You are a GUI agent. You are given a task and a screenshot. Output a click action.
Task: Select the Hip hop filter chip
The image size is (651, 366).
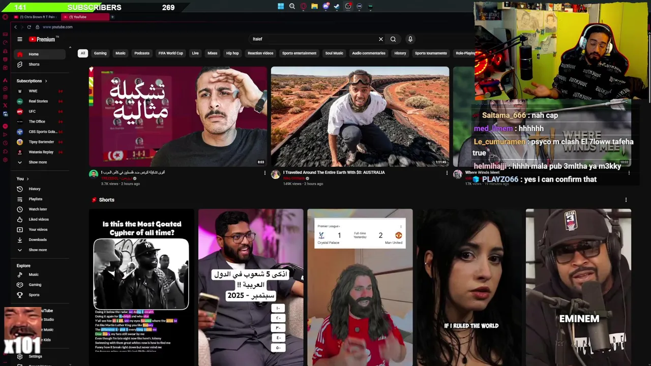click(x=232, y=53)
